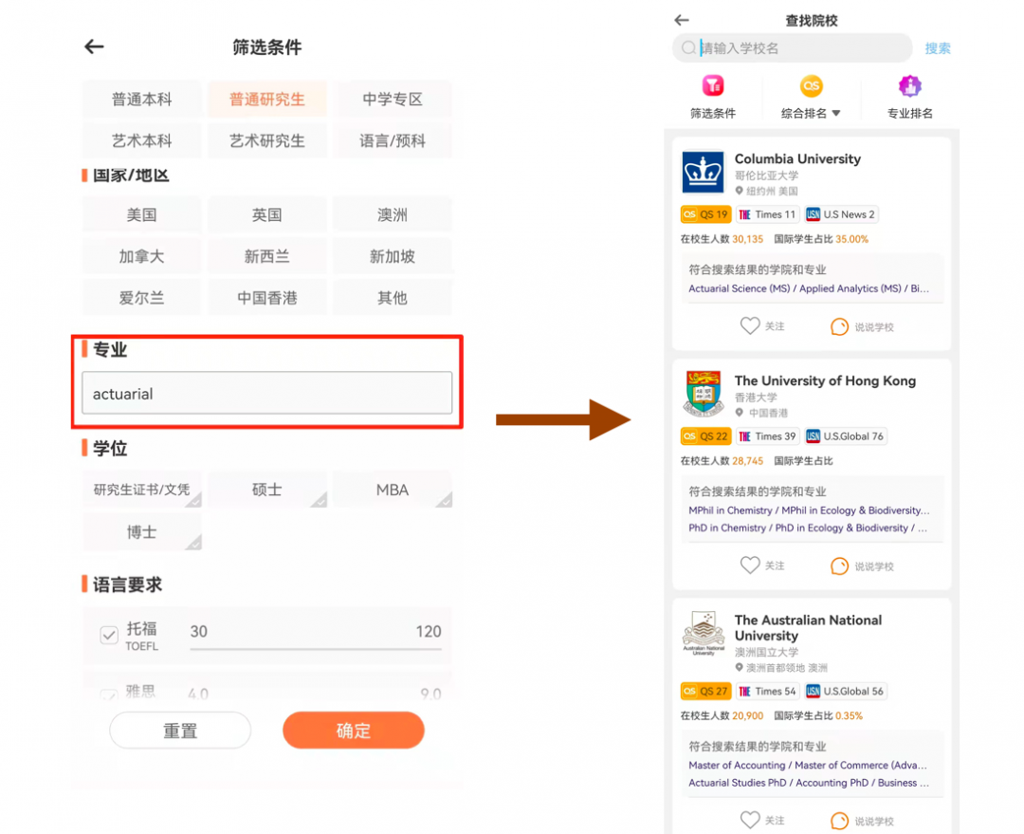Open The University of Hong Kong title
Image resolution: width=1024 pixels, height=834 pixels.
(x=825, y=380)
